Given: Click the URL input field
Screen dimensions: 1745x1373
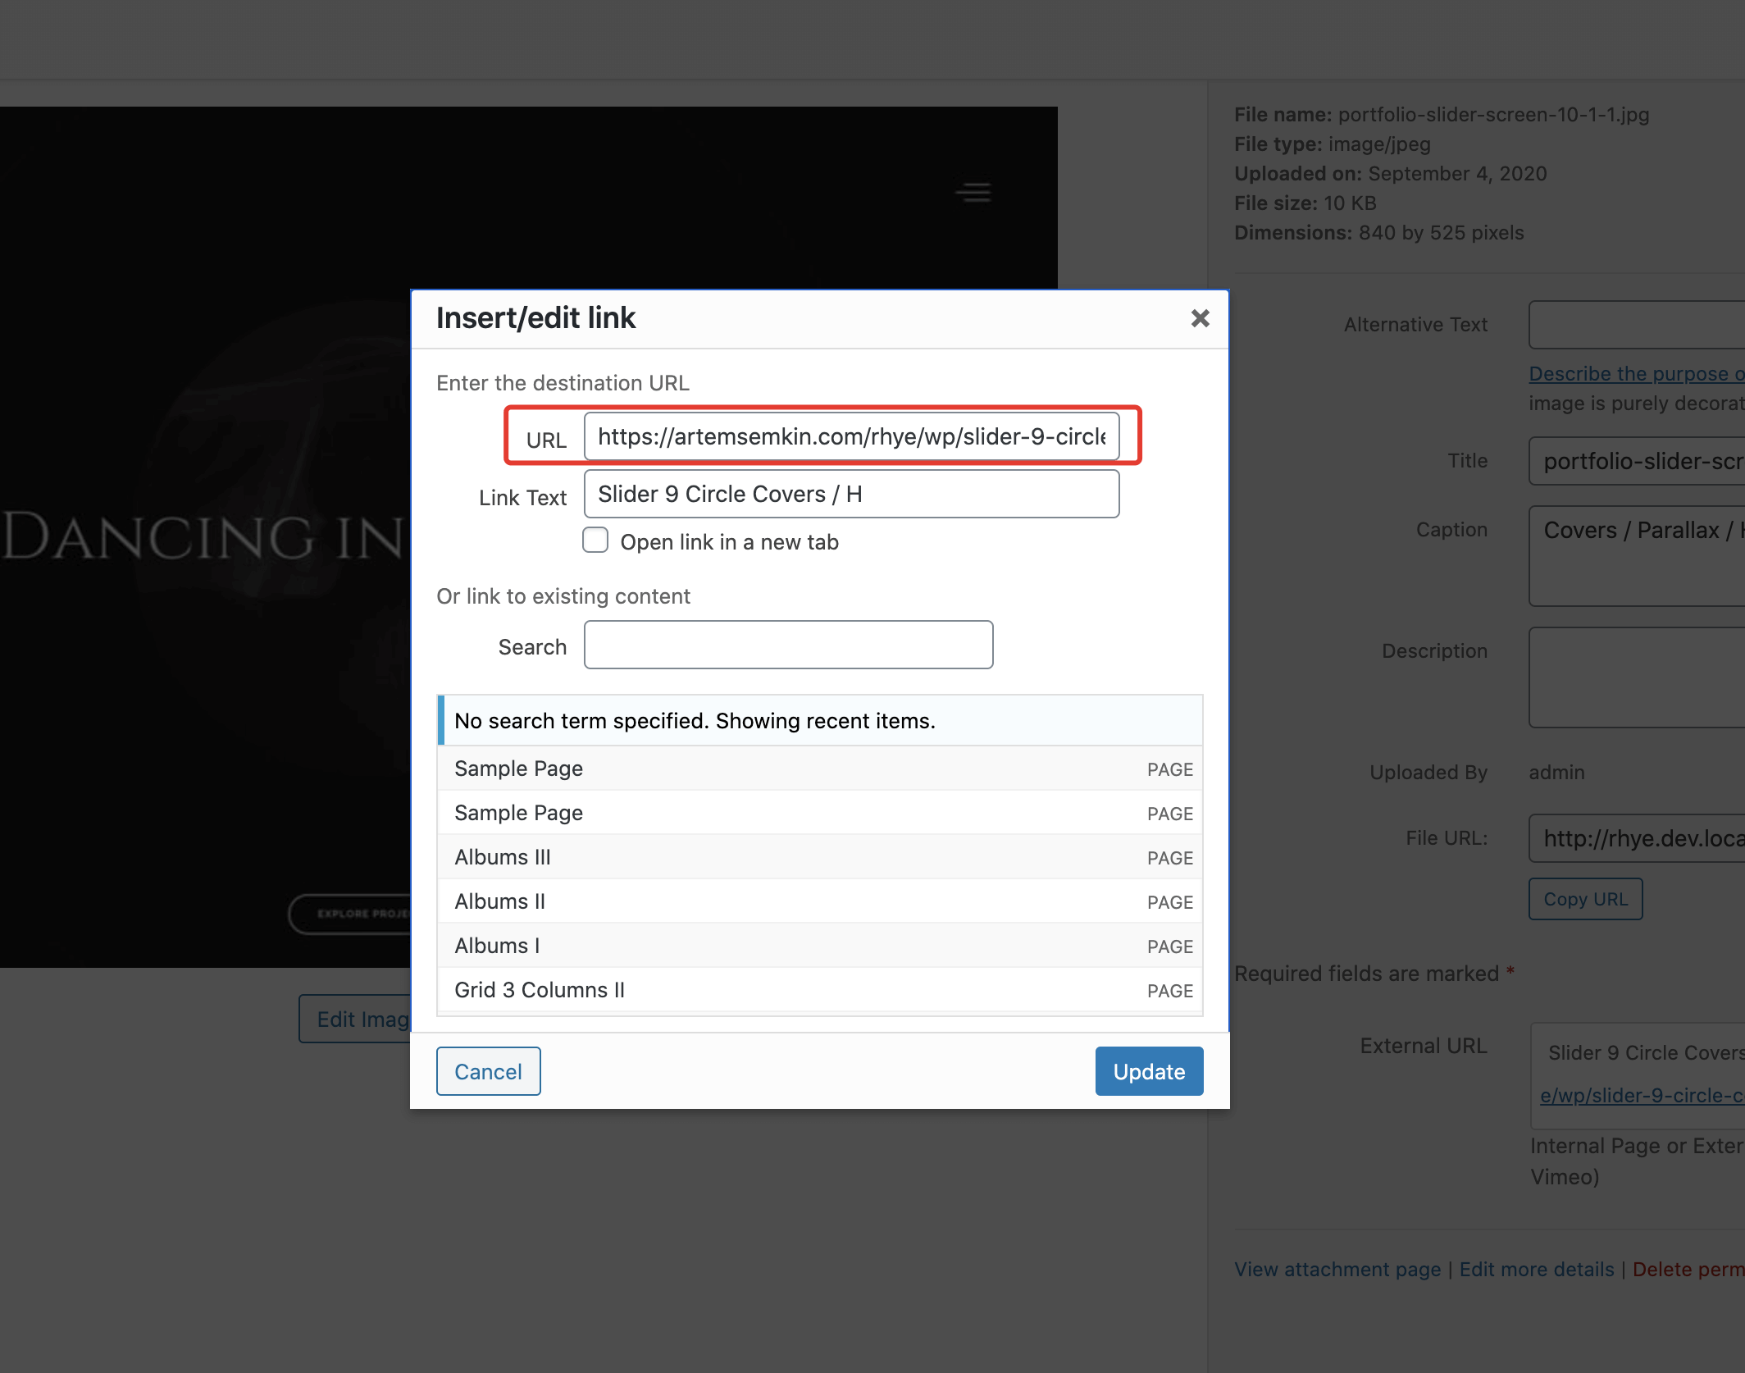Looking at the screenshot, I should [850, 436].
